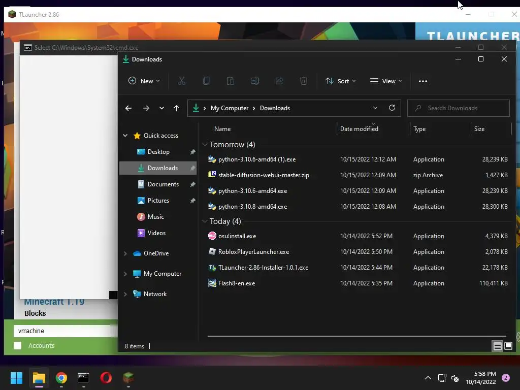Unpin Documents from Quick access
The image size is (520, 390).
192,184
